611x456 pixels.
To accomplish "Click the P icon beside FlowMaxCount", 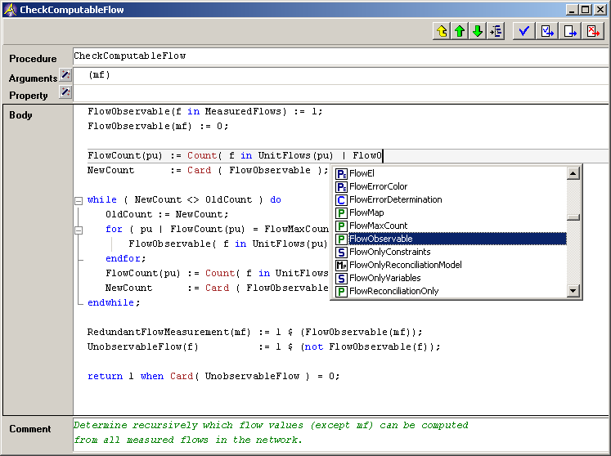I will tap(341, 226).
